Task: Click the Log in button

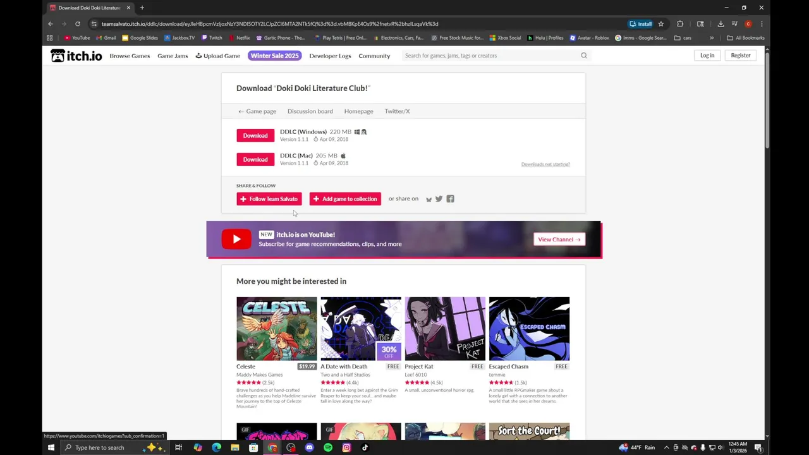Action: click(707, 56)
